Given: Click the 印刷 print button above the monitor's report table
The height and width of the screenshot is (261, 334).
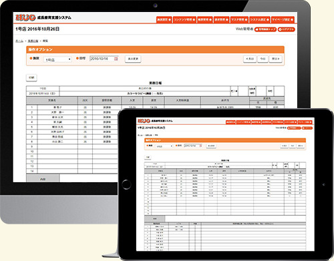Looking at the screenshot, I should (31, 77).
